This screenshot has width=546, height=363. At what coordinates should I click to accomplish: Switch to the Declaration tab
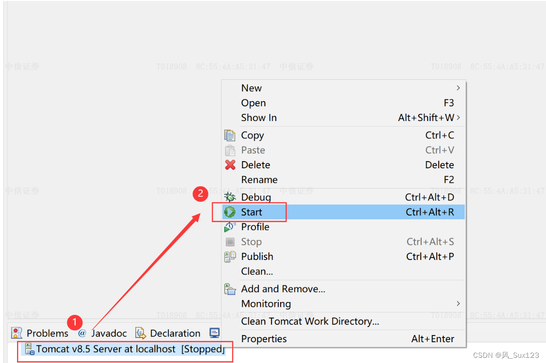(168, 333)
